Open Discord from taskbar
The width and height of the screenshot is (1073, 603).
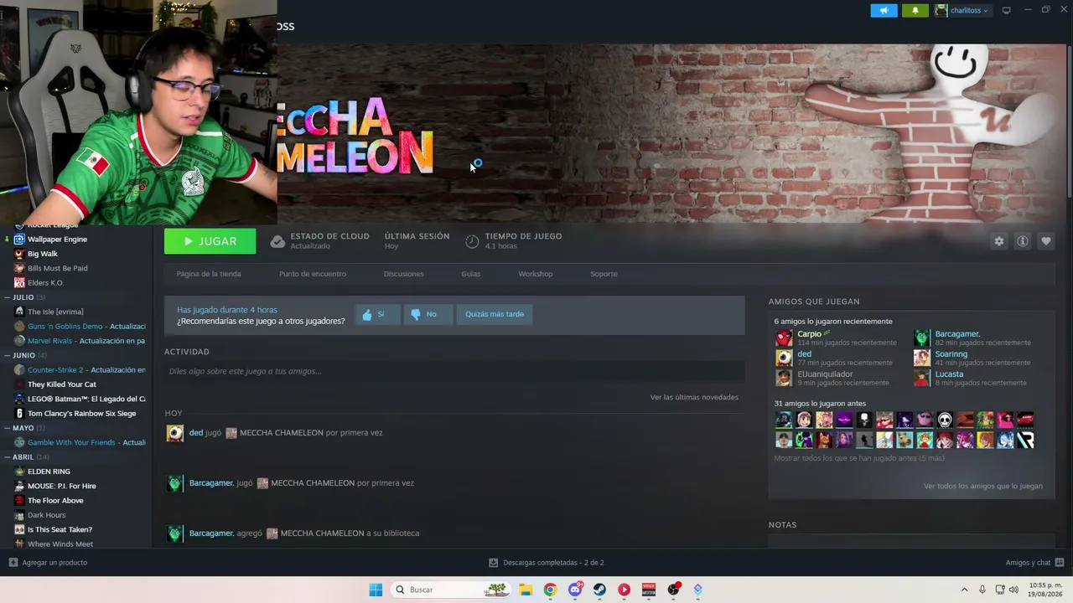(575, 590)
